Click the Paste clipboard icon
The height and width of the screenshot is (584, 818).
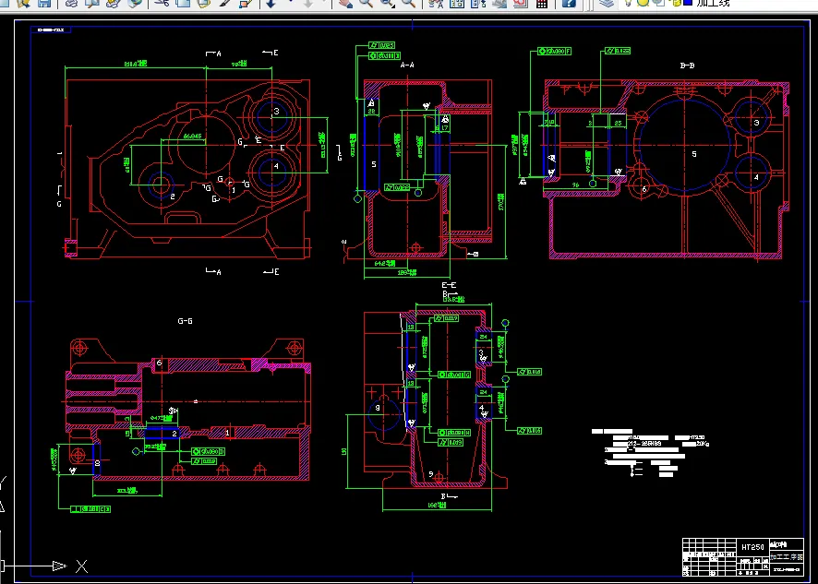tap(204, 3)
